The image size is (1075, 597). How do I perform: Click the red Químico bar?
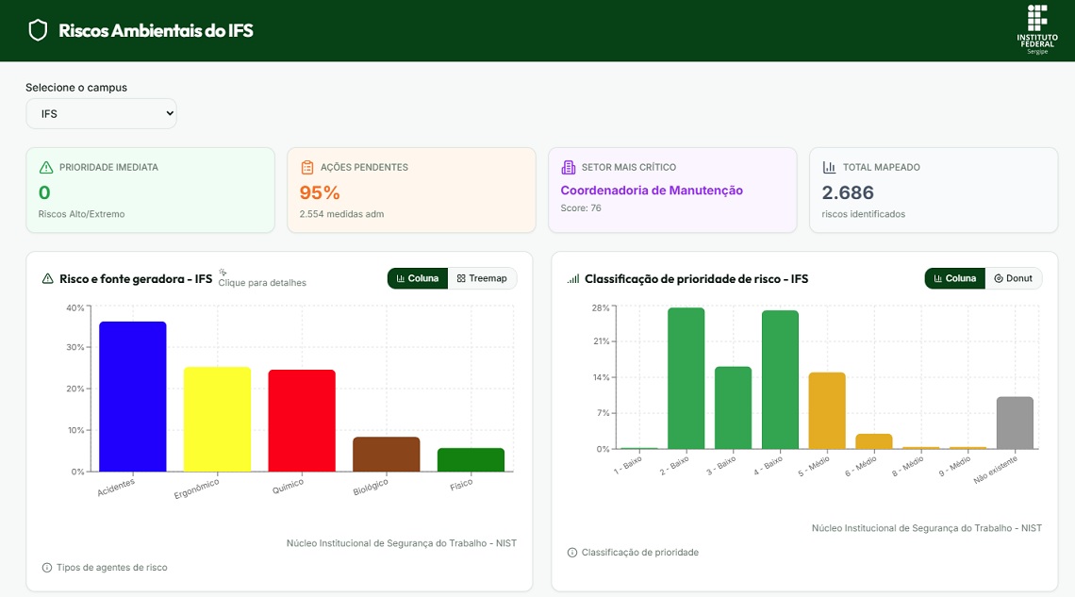(x=302, y=421)
